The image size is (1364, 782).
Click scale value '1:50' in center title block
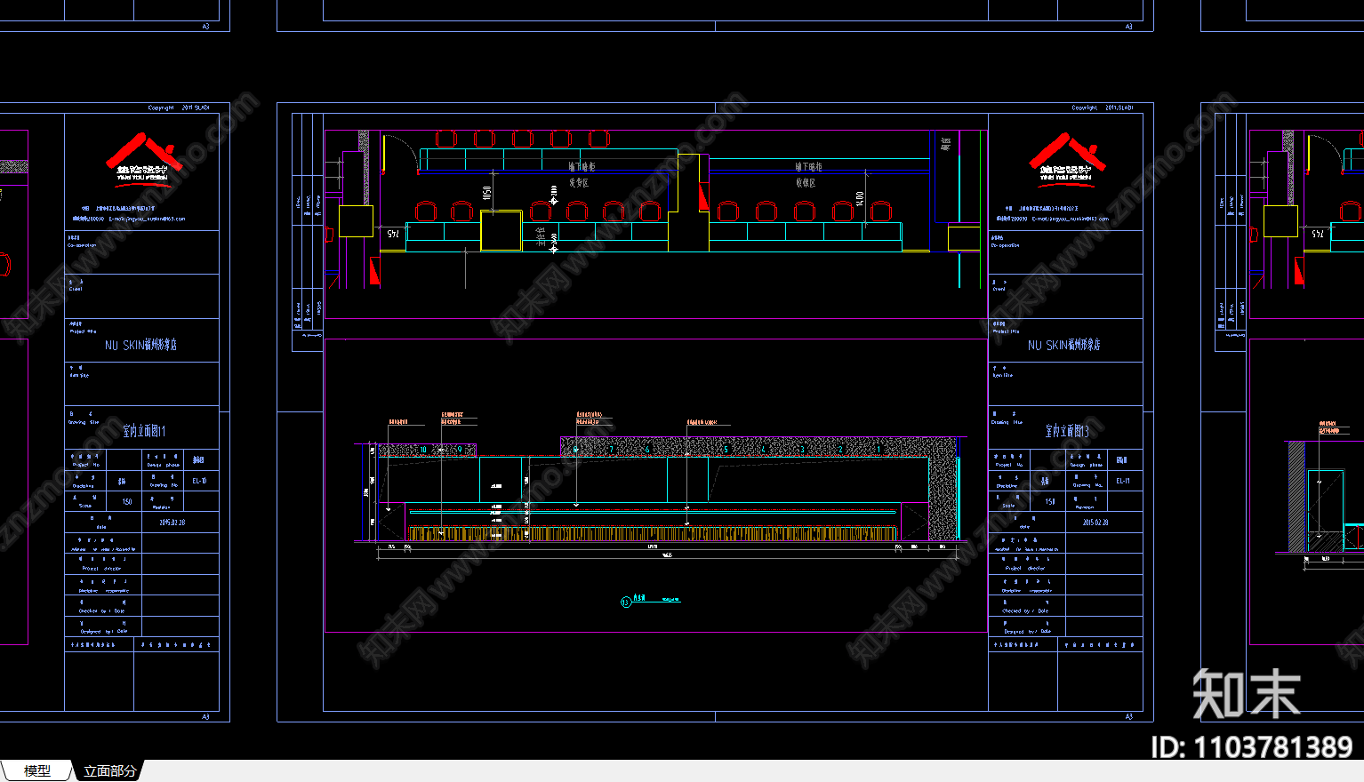[x=1050, y=501]
